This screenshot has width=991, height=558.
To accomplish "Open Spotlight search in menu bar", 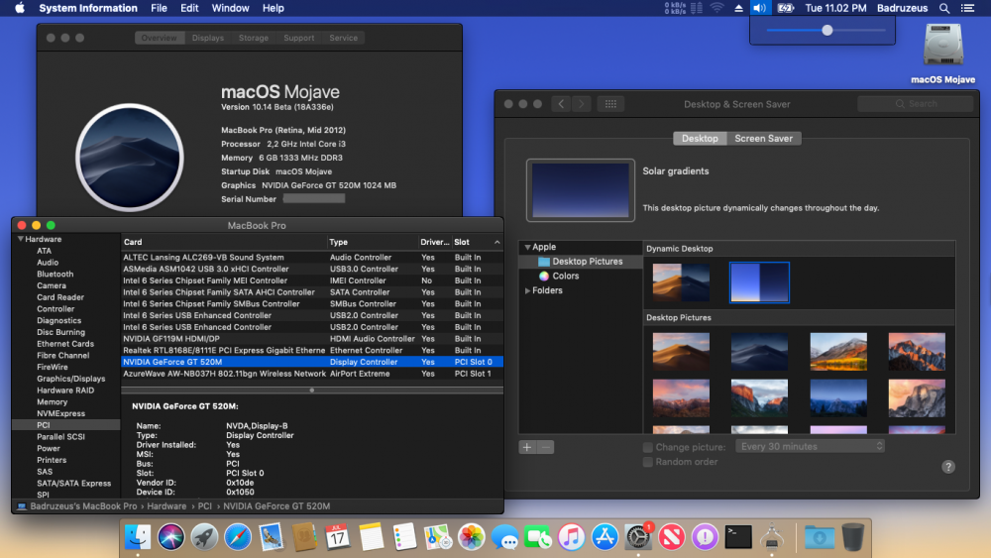I will [x=944, y=8].
